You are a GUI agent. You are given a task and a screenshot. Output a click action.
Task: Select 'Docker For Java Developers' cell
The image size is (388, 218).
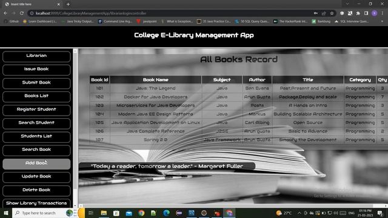[156, 97]
